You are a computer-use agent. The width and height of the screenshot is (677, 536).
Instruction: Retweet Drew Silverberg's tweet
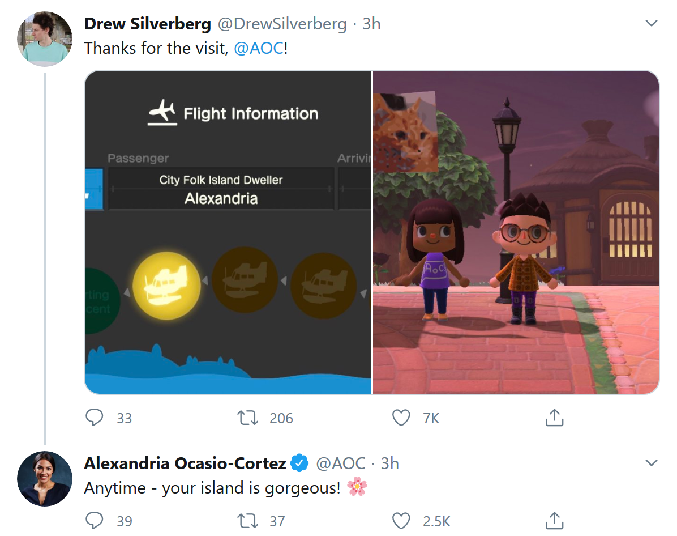point(247,418)
